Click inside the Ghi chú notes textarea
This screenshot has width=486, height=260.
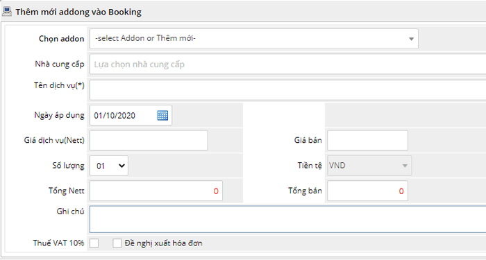pos(287,219)
